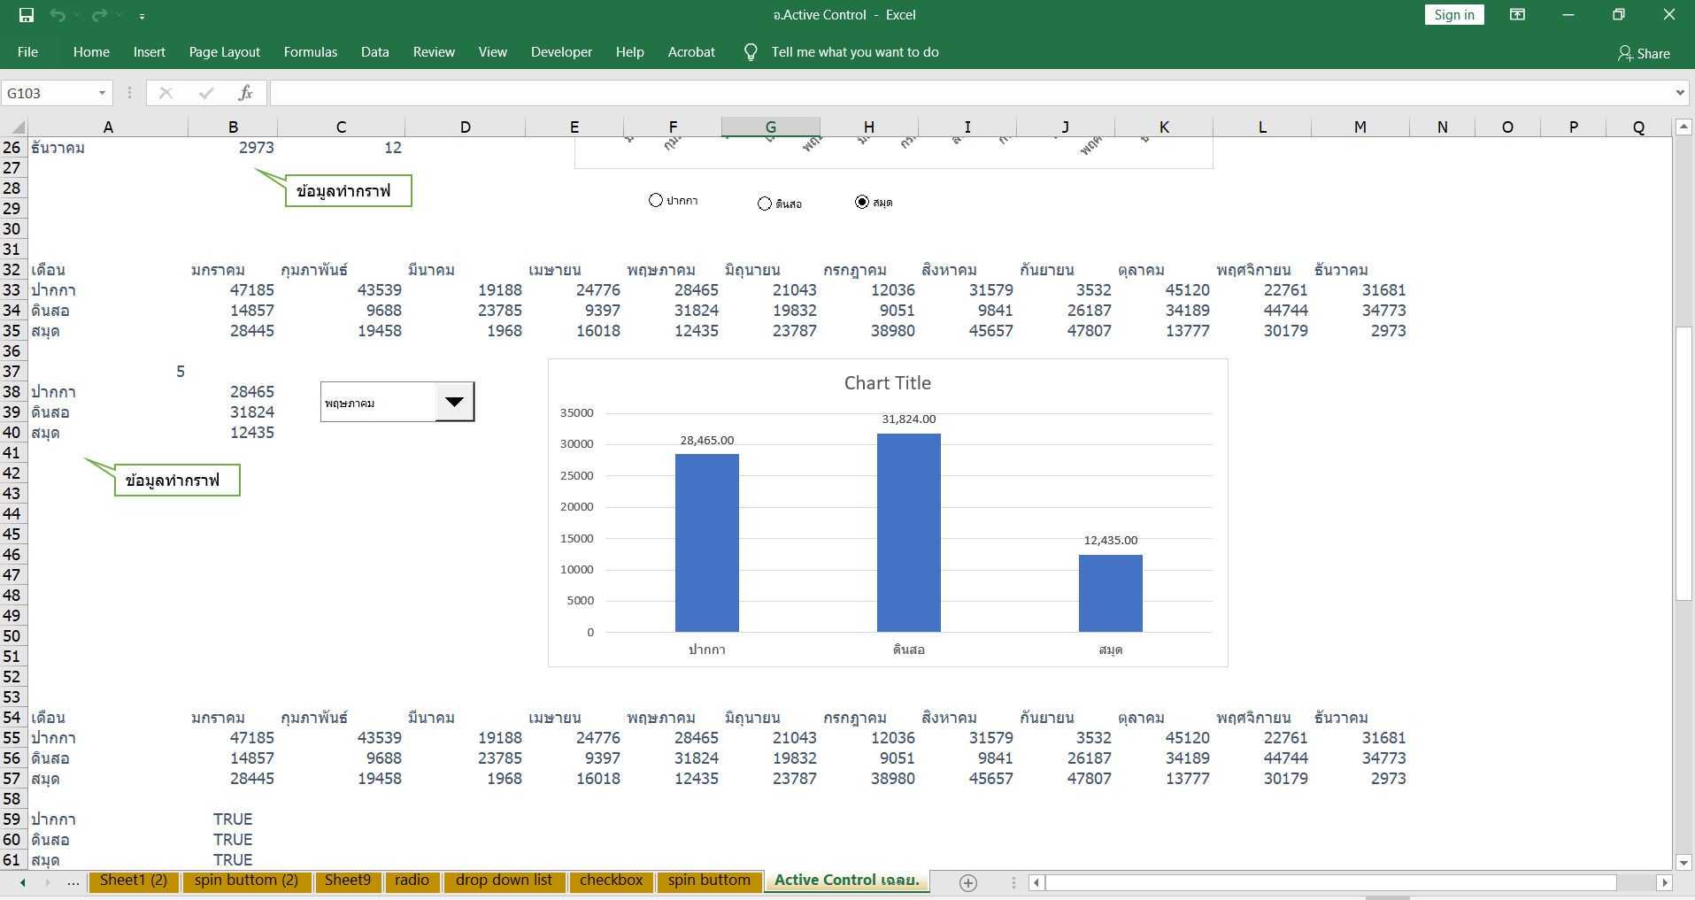The image size is (1695, 900).
Task: Open the Home ribbon tab
Action: [91, 52]
